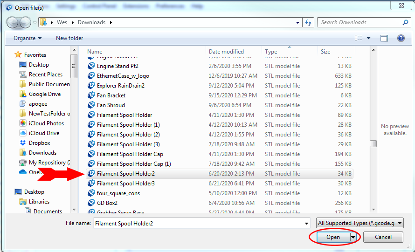
Task: Click the Dropbox icon in sidebar
Action: [x=23, y=143]
